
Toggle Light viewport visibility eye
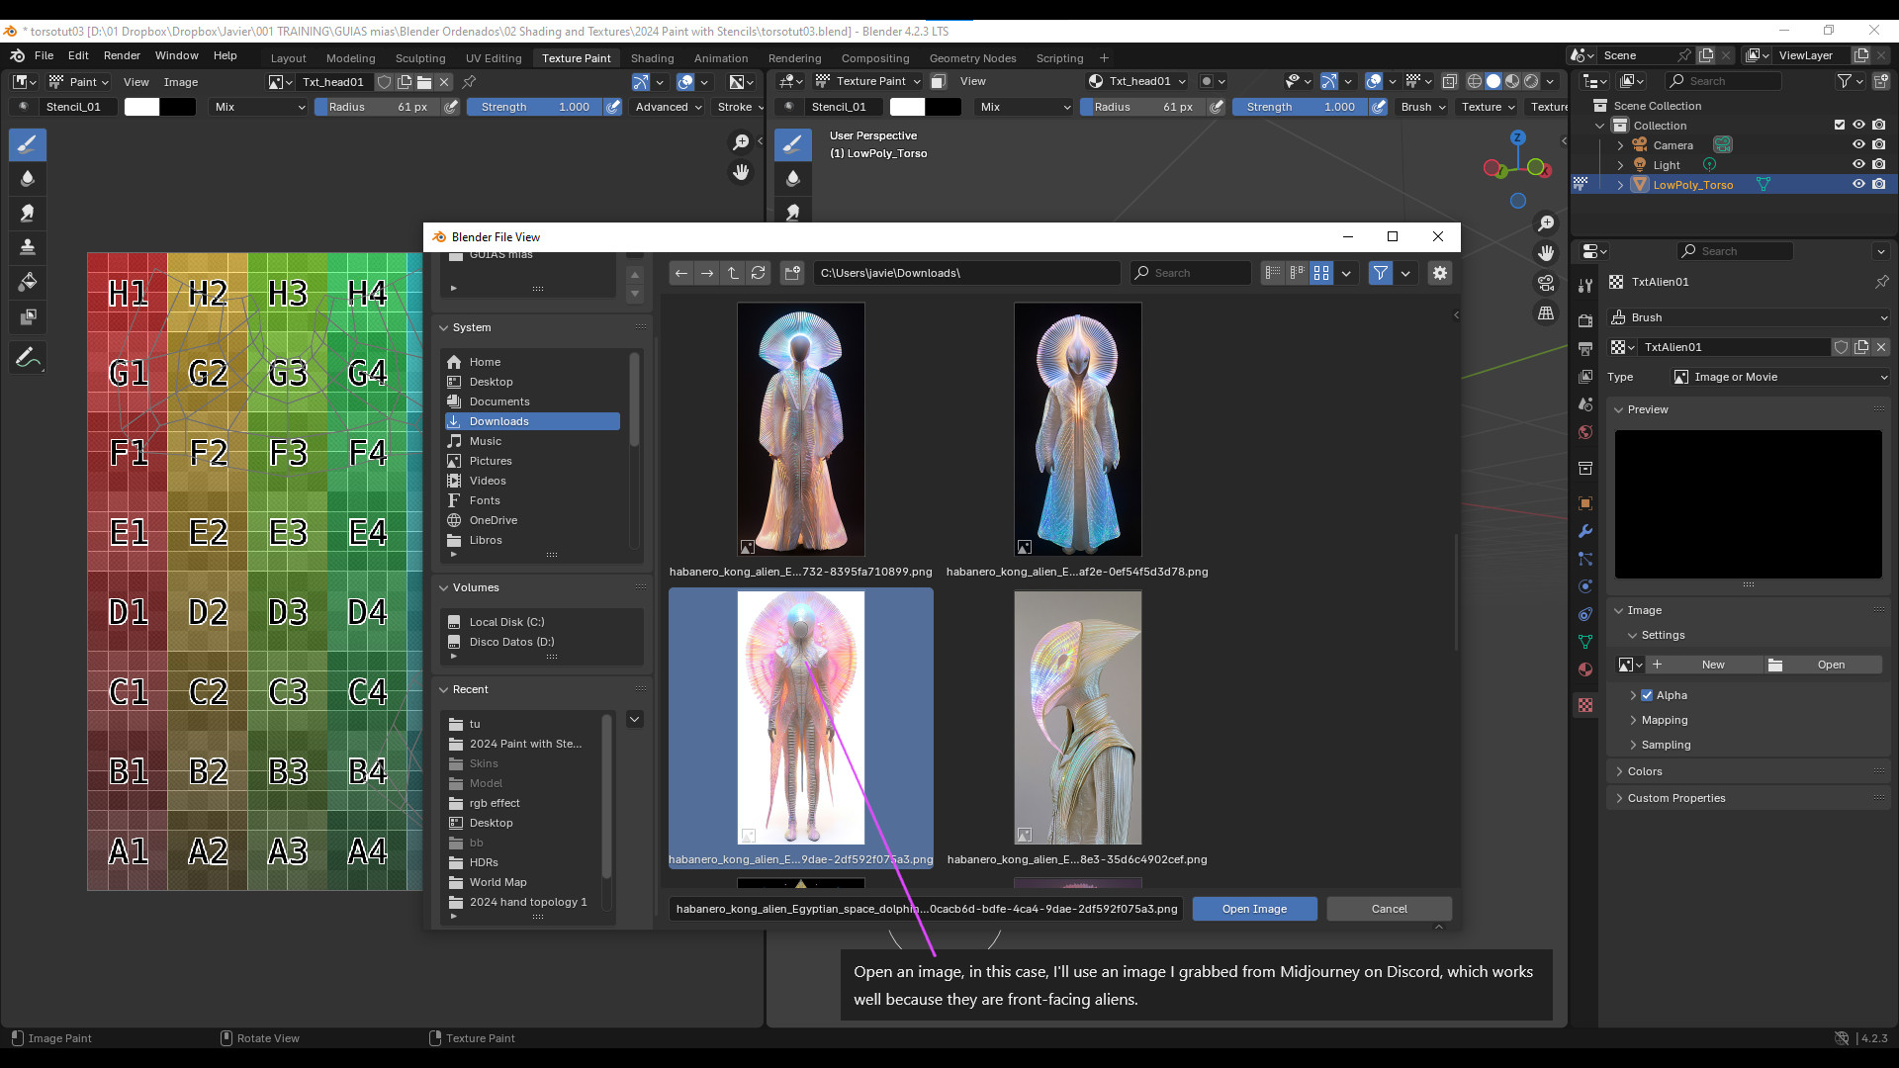[1858, 164]
